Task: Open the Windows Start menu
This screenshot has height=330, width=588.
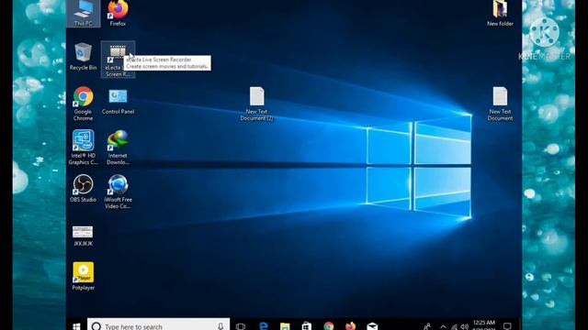Action: (76, 326)
